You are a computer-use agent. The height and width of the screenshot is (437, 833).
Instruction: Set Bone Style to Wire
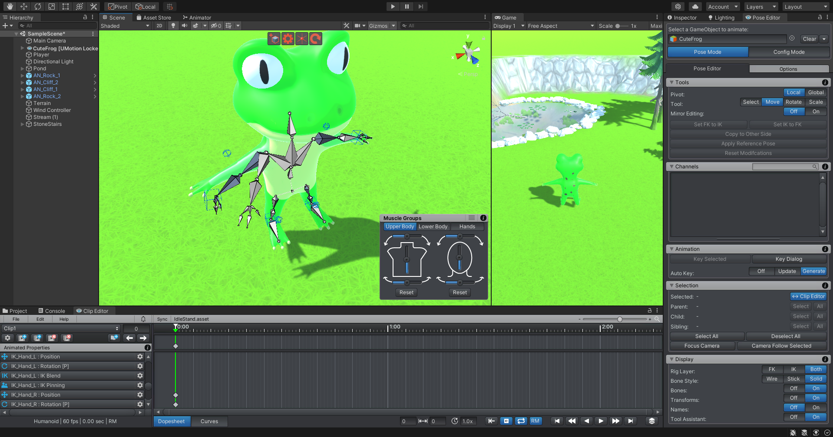pos(772,379)
